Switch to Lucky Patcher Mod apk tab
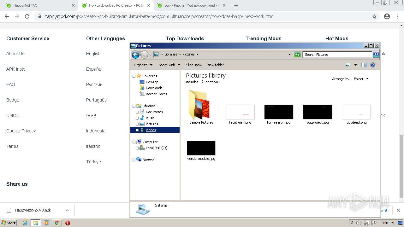The height and width of the screenshot is (227, 404). 191,5
